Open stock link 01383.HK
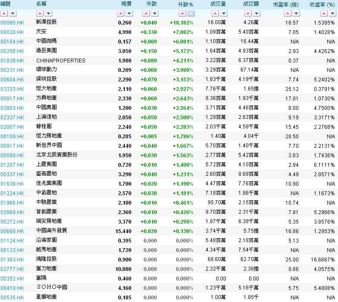338x302 pixels. pos(13,259)
